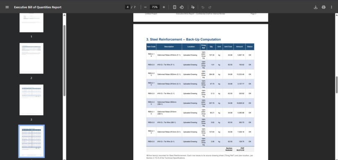Screen dimensions: 338x160
Task: Click the quantity value 307.76
Action: coord(212,103)
